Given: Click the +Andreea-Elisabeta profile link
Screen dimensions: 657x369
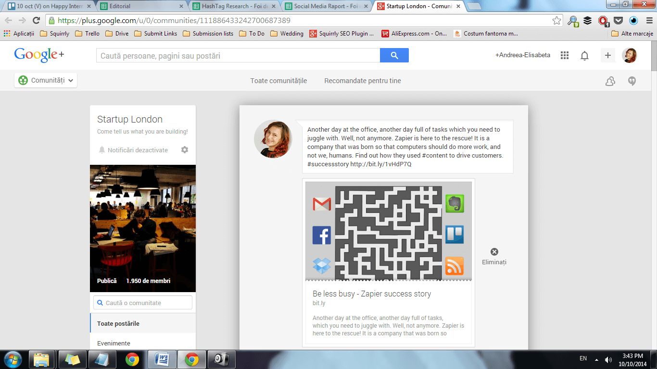Looking at the screenshot, I should point(523,55).
